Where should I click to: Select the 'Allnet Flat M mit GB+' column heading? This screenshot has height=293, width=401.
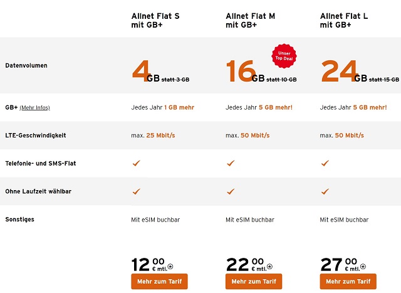coord(249,20)
